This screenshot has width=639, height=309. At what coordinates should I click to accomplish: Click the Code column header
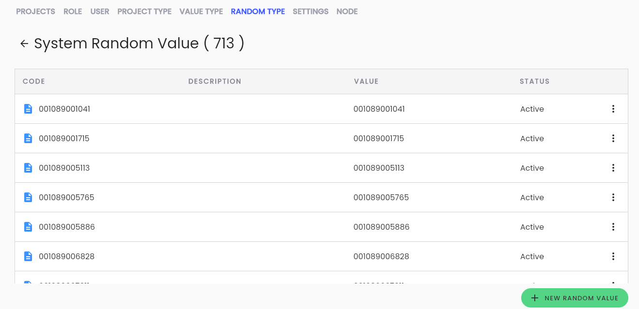click(34, 81)
